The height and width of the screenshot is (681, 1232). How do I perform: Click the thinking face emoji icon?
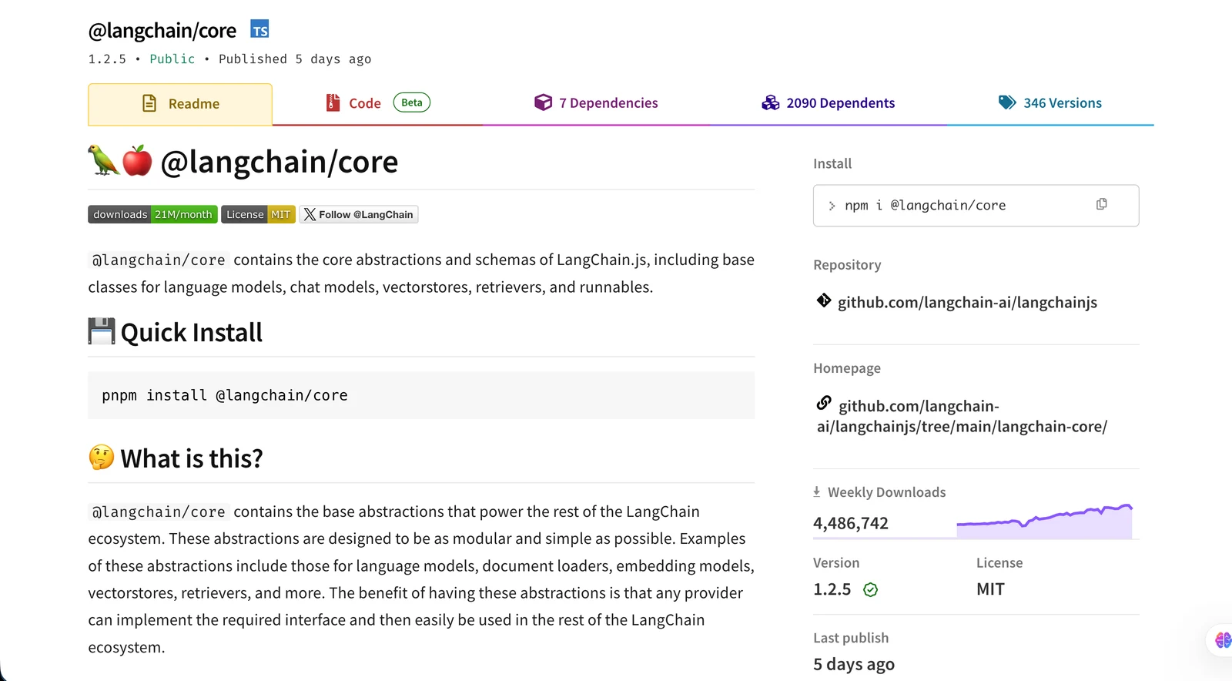pyautogui.click(x=102, y=458)
